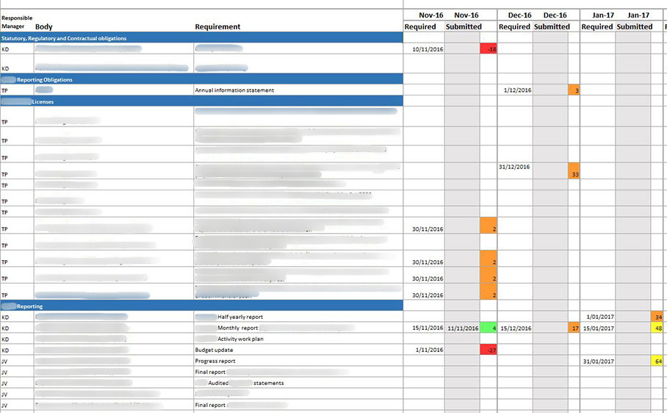Select the Annual information statement cell
667x413 pixels.
tap(298, 90)
